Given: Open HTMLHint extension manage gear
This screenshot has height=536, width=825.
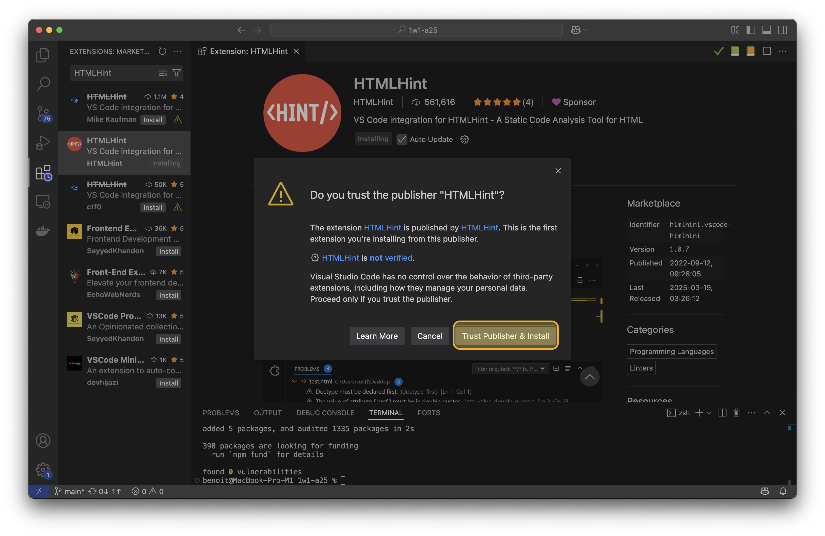Looking at the screenshot, I should tap(465, 139).
